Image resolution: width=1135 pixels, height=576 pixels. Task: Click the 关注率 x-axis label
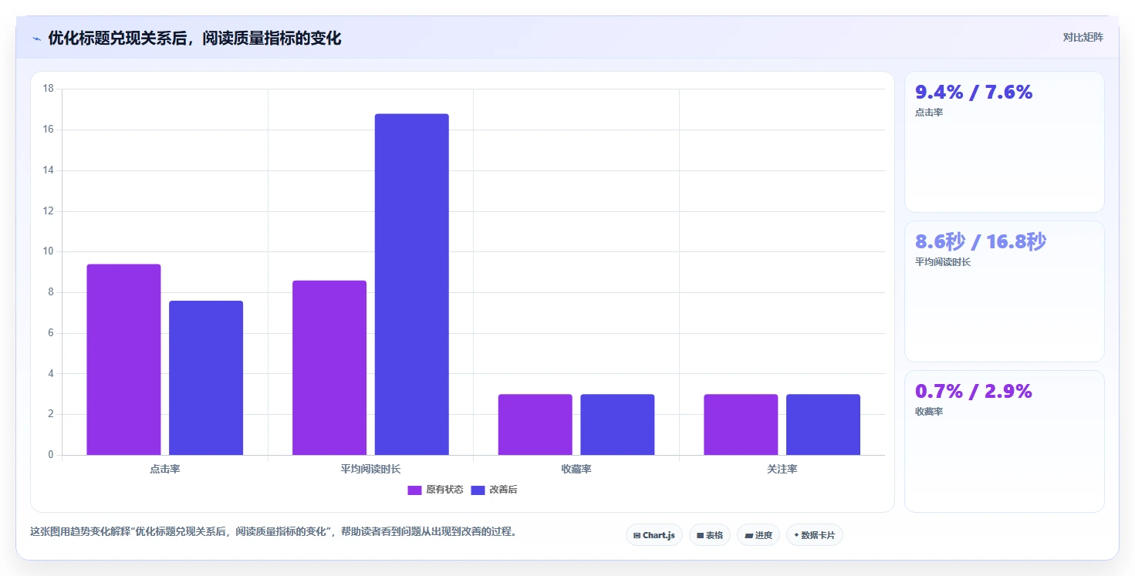[x=782, y=469]
